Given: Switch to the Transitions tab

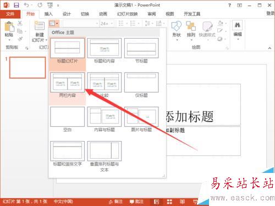Looking at the screenshot, I should (x=85, y=14).
